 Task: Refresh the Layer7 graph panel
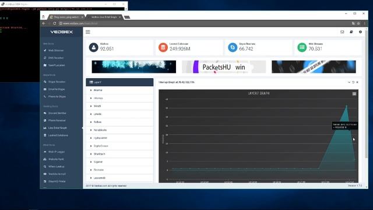[353, 82]
